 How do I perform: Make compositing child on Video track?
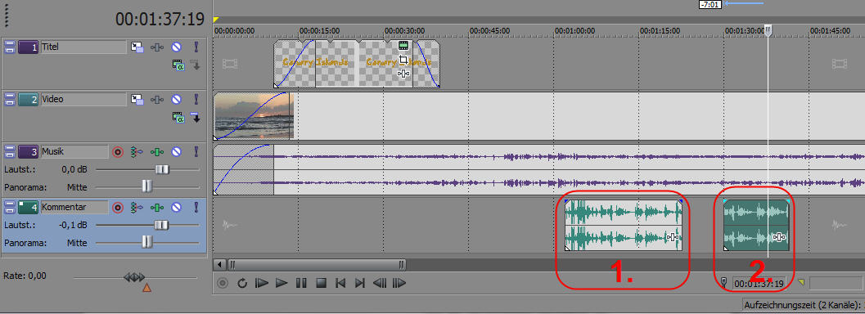click(x=196, y=117)
